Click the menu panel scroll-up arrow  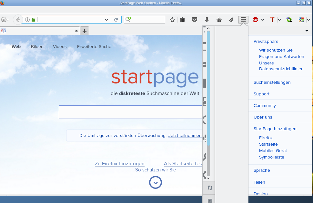click(208, 28)
